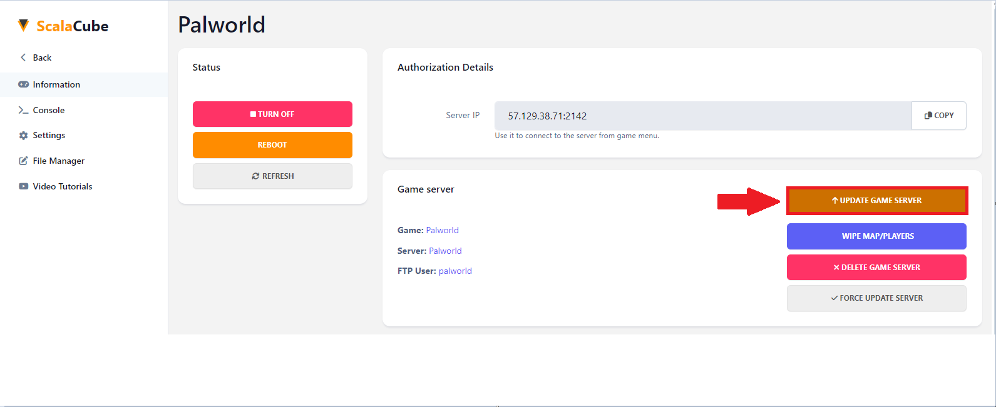The image size is (996, 407).
Task: Delete the game server
Action: click(876, 268)
